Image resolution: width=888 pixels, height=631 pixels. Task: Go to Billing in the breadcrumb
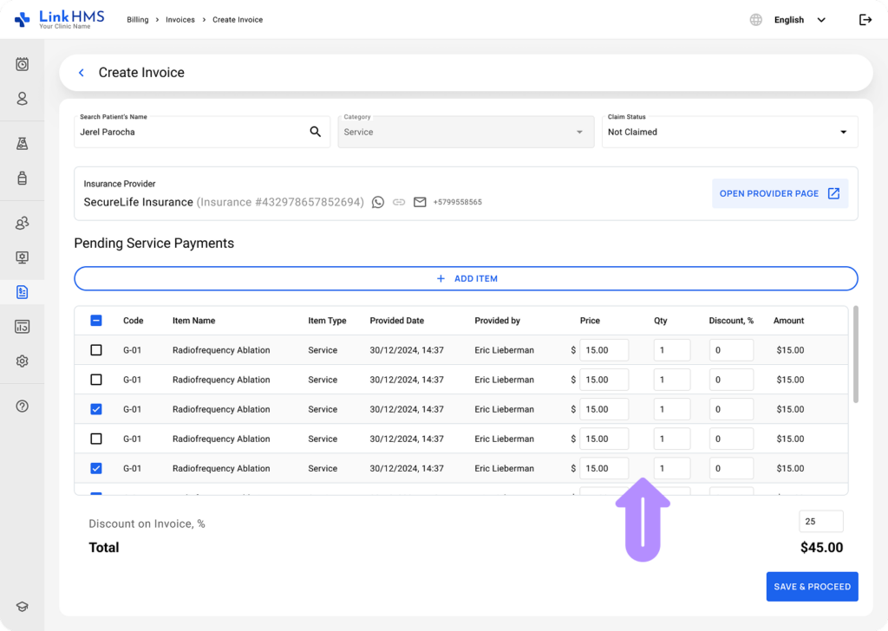(x=138, y=20)
